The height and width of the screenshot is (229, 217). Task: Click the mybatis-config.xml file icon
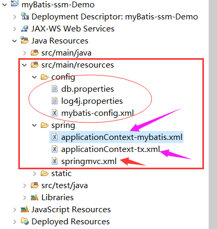tap(54, 113)
